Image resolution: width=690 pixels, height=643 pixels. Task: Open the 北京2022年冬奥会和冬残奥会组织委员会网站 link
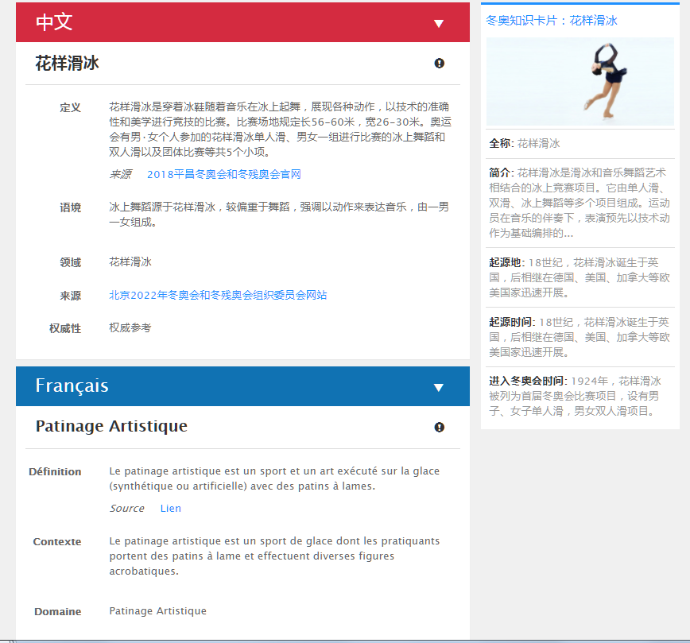coord(218,295)
